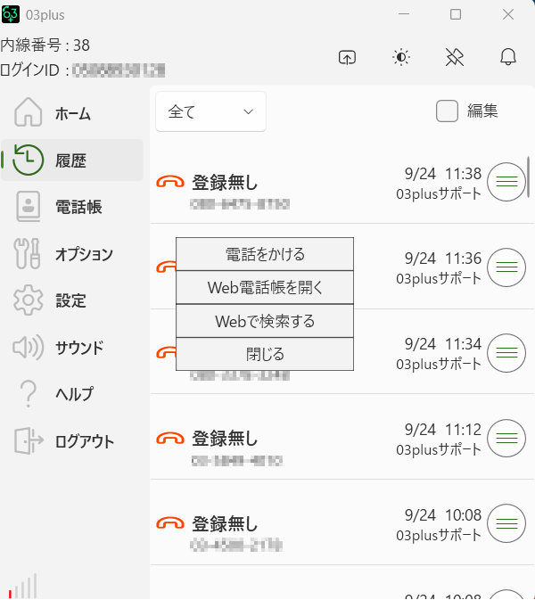Screen dimensions: 535x600
Task: Open menu for the 11:38 call entry
Action: [x=507, y=182]
